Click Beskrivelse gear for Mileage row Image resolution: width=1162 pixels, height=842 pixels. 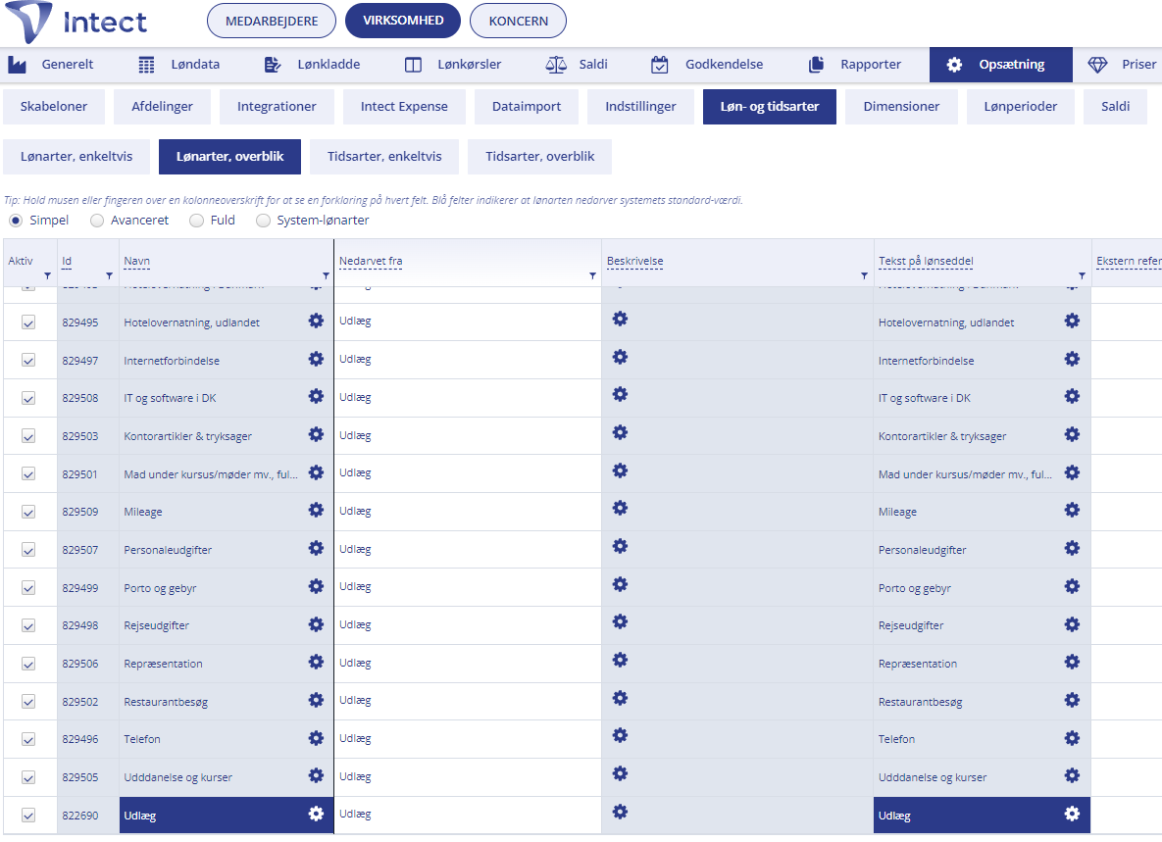pos(621,508)
